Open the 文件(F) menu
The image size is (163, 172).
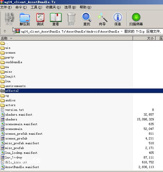[x=6, y=7]
